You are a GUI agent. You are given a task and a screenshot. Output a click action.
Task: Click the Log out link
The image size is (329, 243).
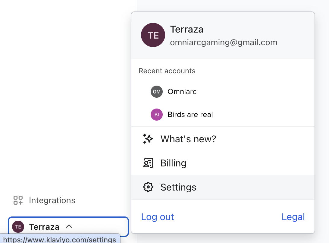158,217
